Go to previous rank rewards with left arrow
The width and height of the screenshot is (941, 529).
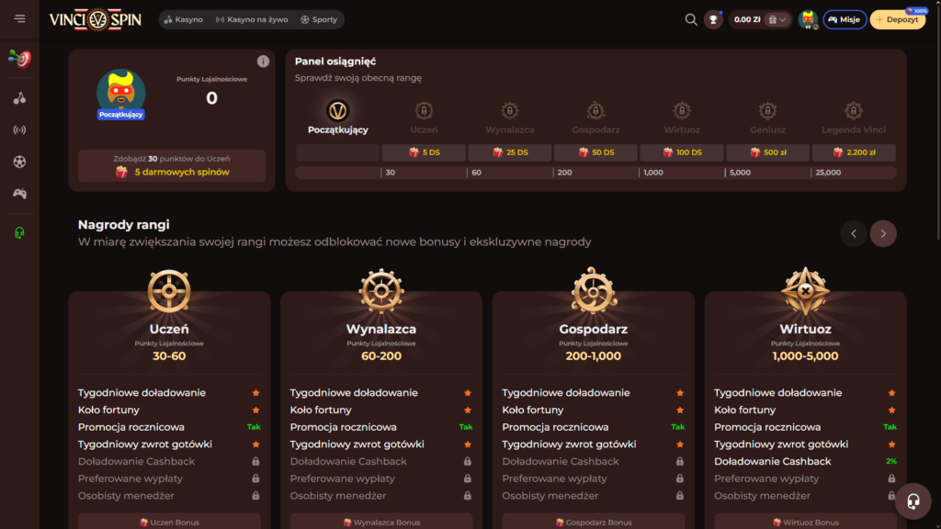[854, 234]
